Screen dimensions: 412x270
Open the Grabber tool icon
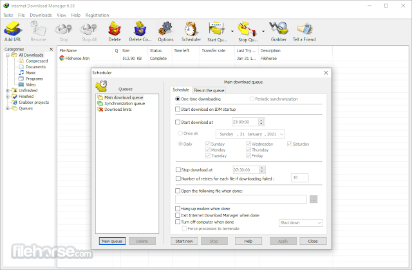tap(279, 32)
